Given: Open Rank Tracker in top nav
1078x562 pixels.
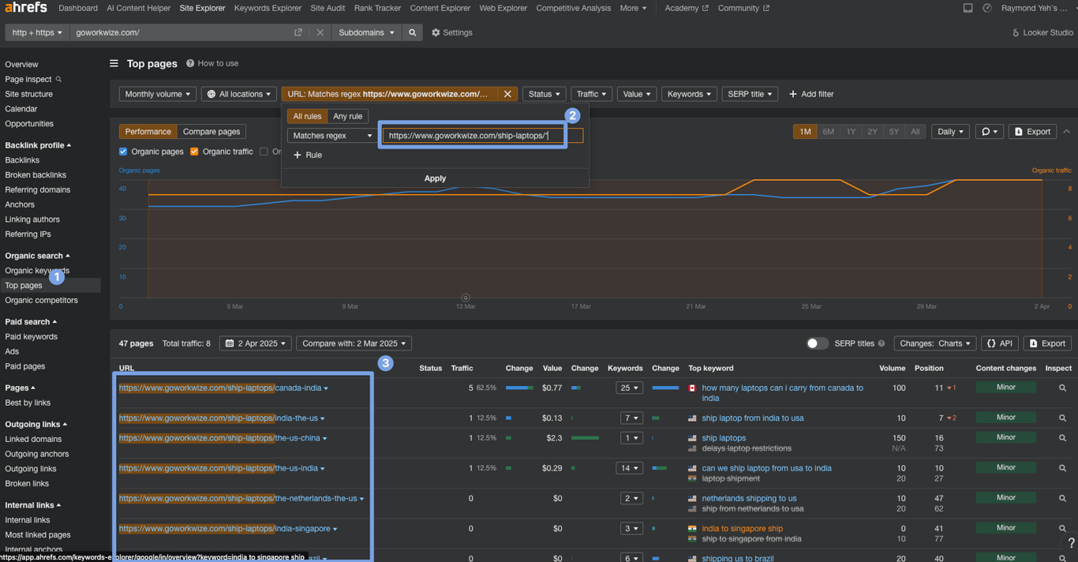Looking at the screenshot, I should (377, 8).
